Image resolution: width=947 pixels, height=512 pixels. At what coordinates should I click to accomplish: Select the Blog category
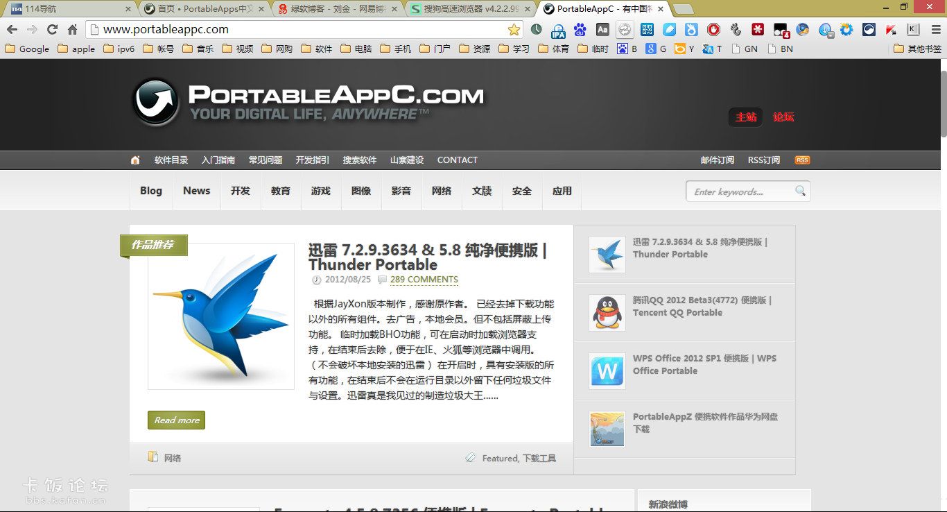pos(150,191)
